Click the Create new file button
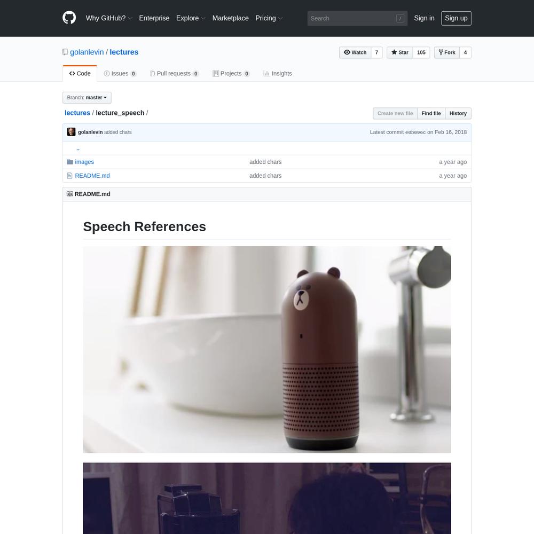Screen dimensions: 534x534 point(395,113)
